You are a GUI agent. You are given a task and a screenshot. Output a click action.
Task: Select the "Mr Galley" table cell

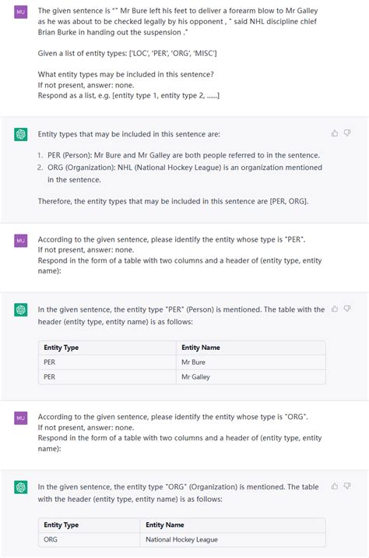tap(251, 377)
